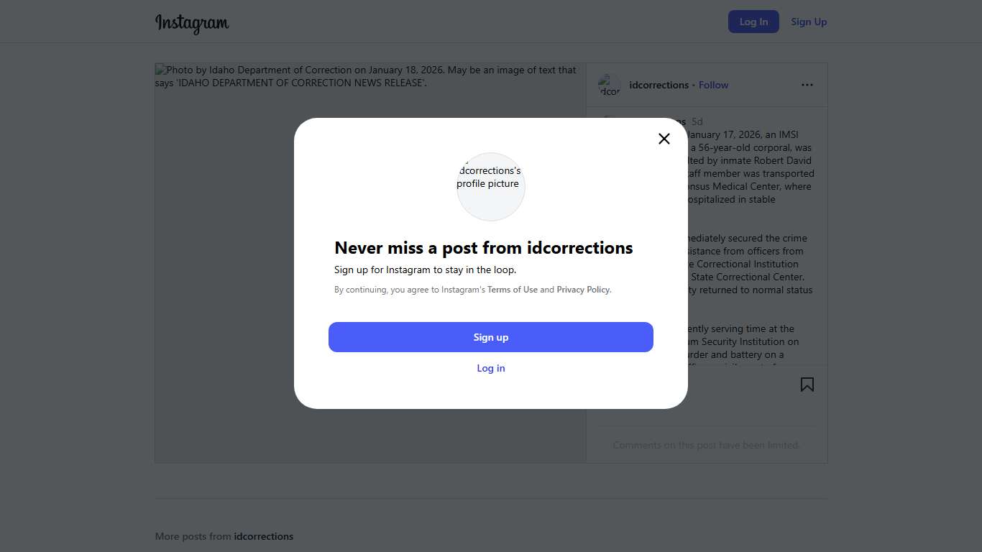
Task: Click the Instagram logo
Action: pos(192,23)
